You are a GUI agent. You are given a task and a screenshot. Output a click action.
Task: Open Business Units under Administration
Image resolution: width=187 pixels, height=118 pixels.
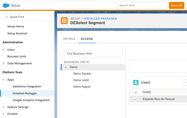click(x=17, y=57)
